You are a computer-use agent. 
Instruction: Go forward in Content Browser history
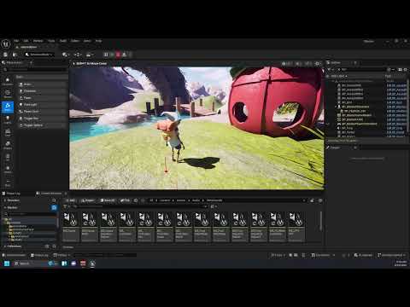[x=143, y=200]
